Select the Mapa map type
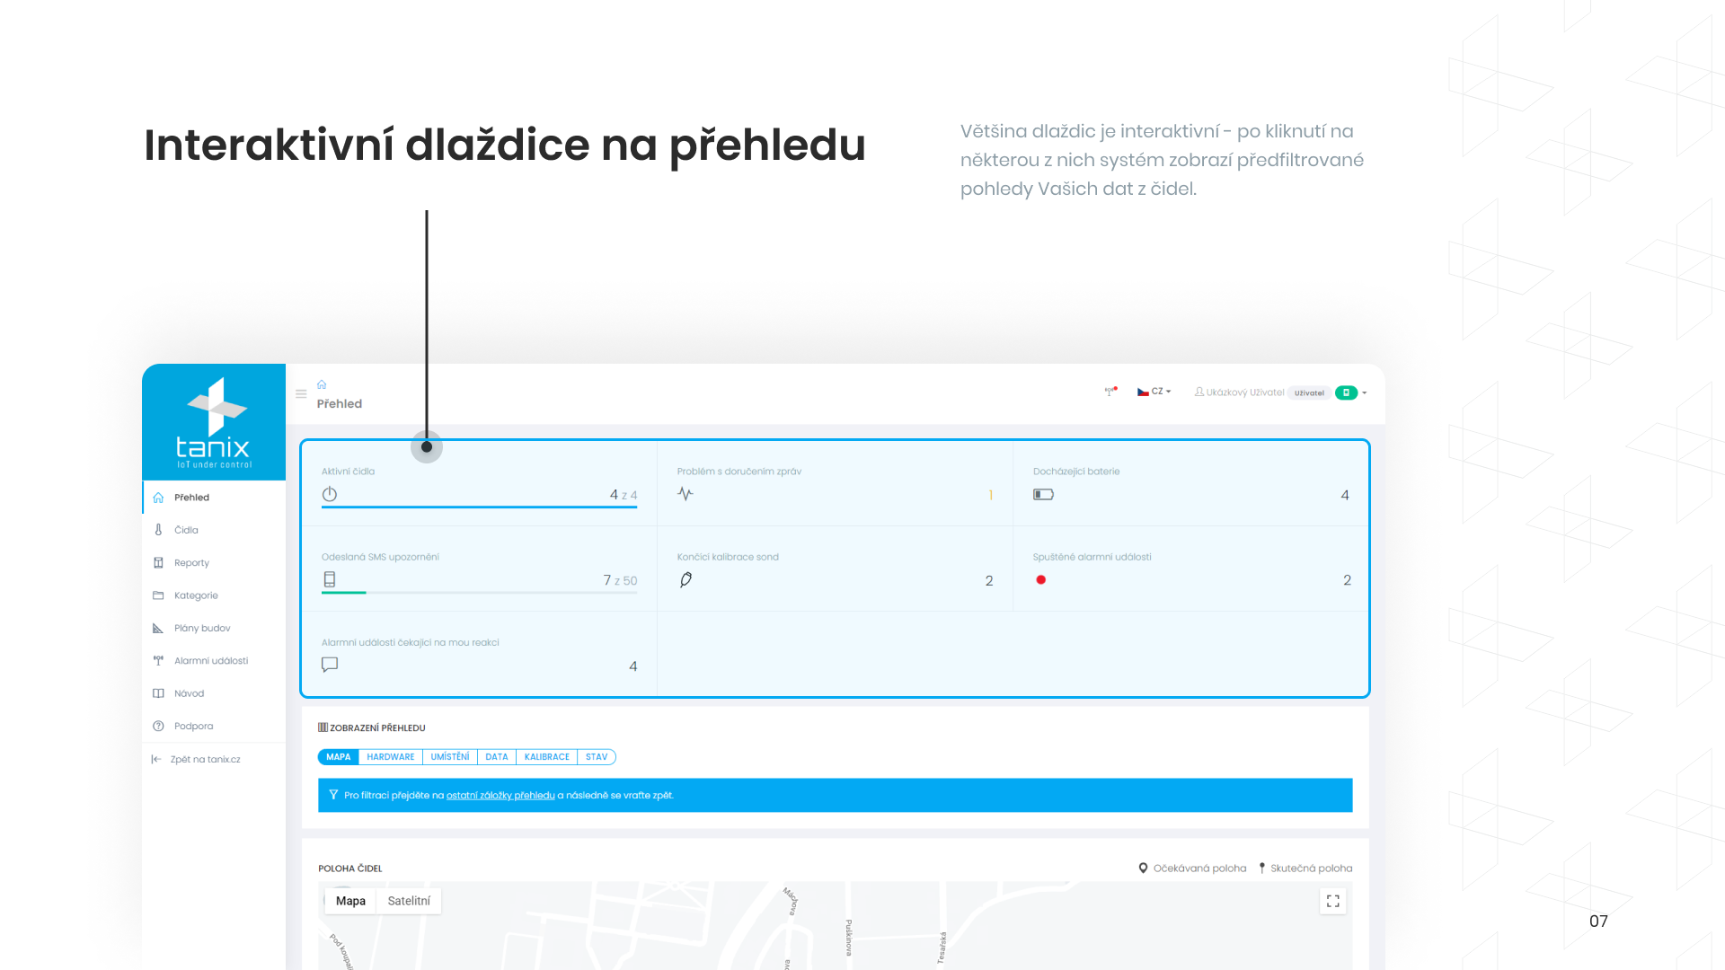Screen dimensions: 1725x970 pyautogui.click(x=350, y=901)
